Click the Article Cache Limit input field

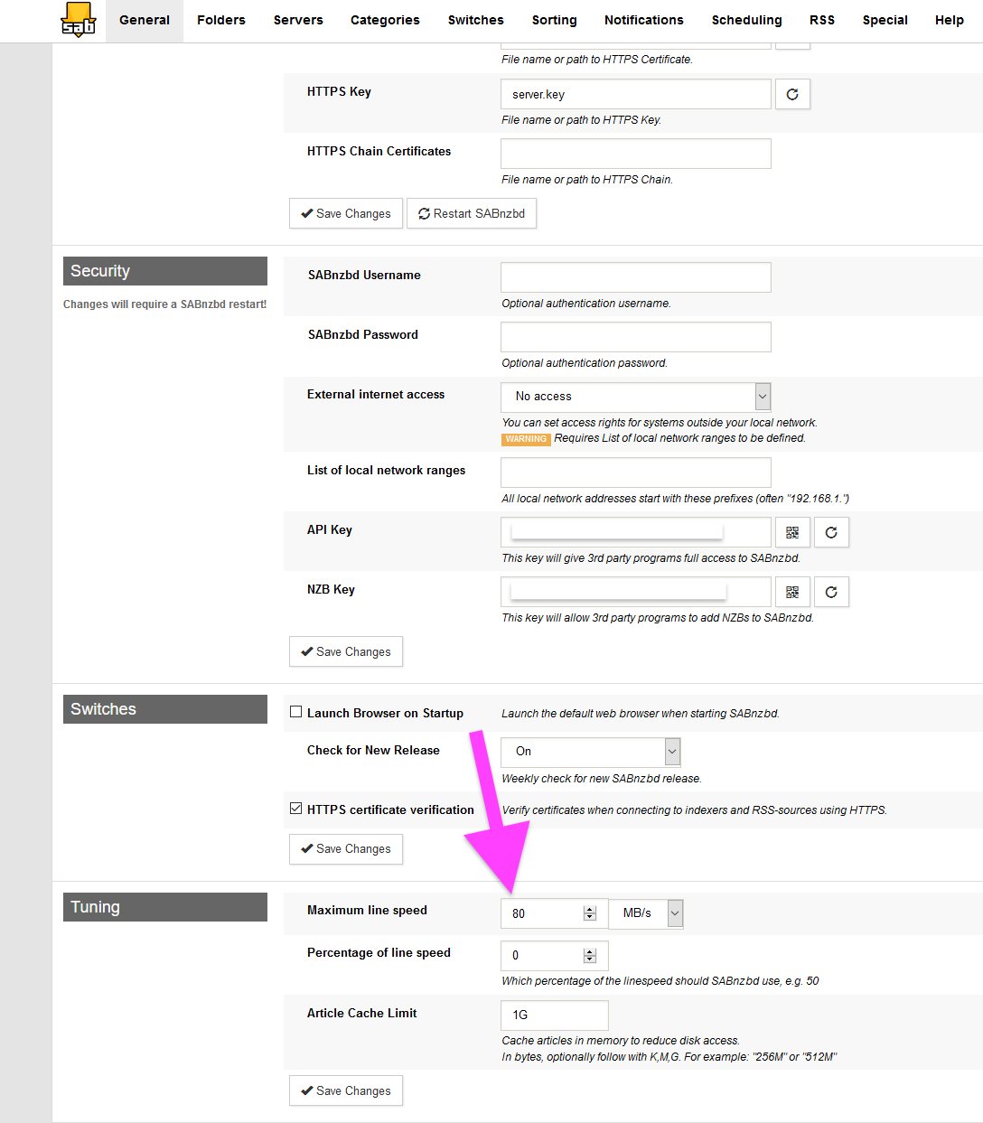[x=554, y=1015]
